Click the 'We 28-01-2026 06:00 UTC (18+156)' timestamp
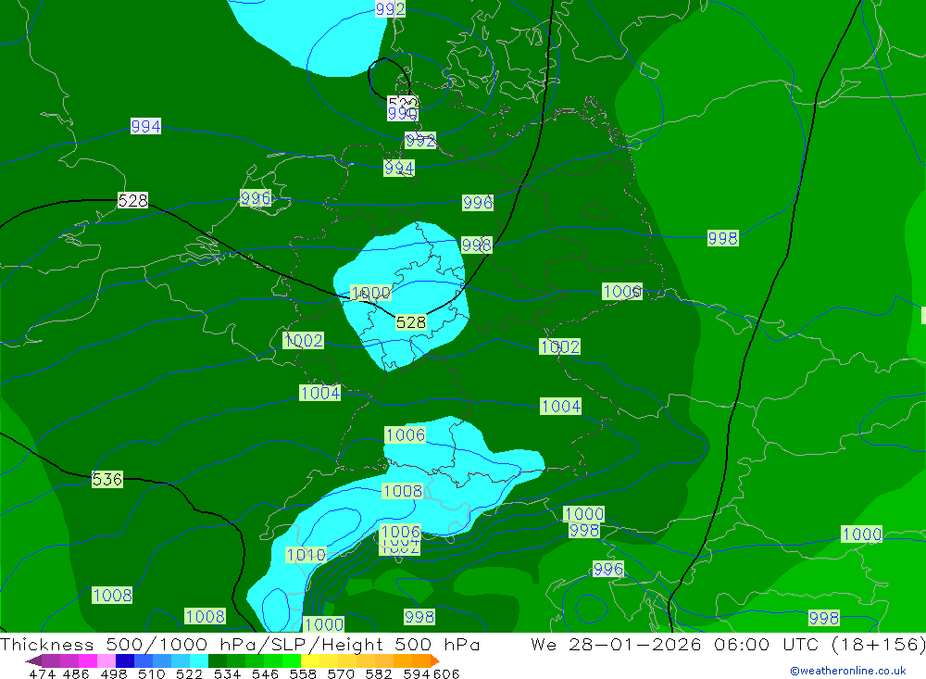 (x=728, y=644)
